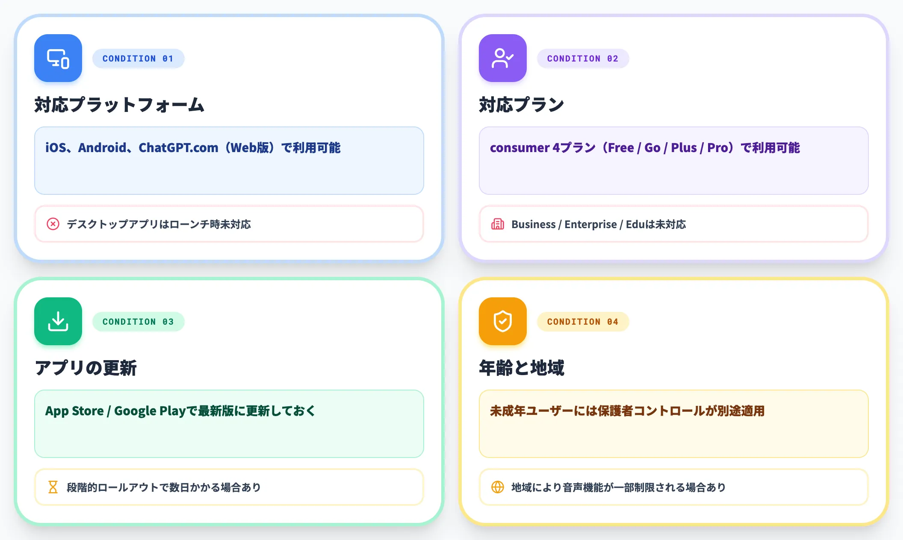
Task: Select the CONDITION 02 badge
Action: (x=583, y=59)
